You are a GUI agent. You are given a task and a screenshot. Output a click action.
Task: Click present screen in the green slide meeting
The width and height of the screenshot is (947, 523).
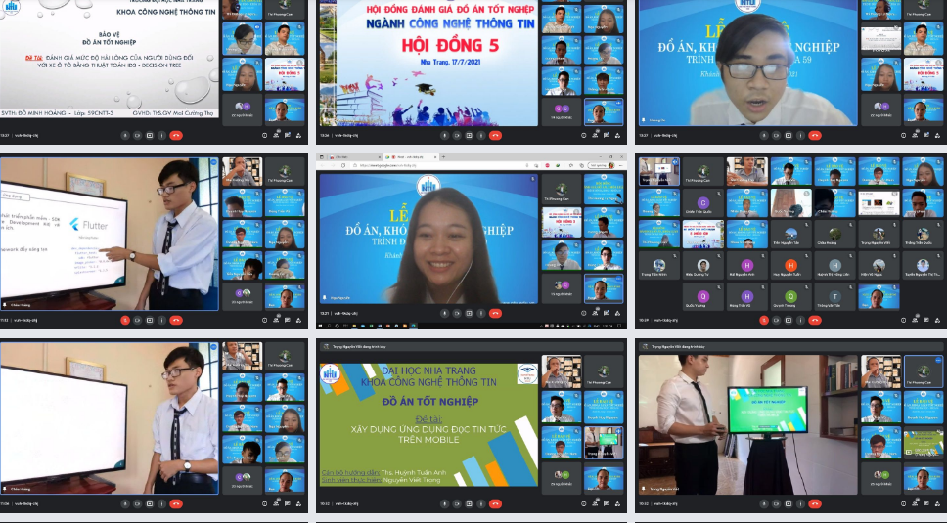coord(469,504)
